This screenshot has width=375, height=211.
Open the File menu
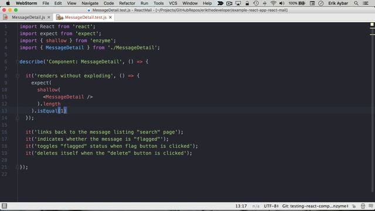(46, 4)
